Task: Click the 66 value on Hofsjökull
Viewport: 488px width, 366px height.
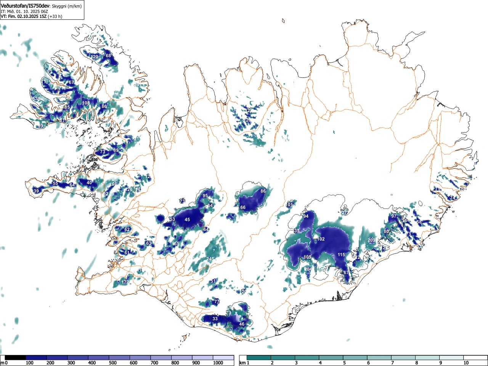Action: [243, 207]
